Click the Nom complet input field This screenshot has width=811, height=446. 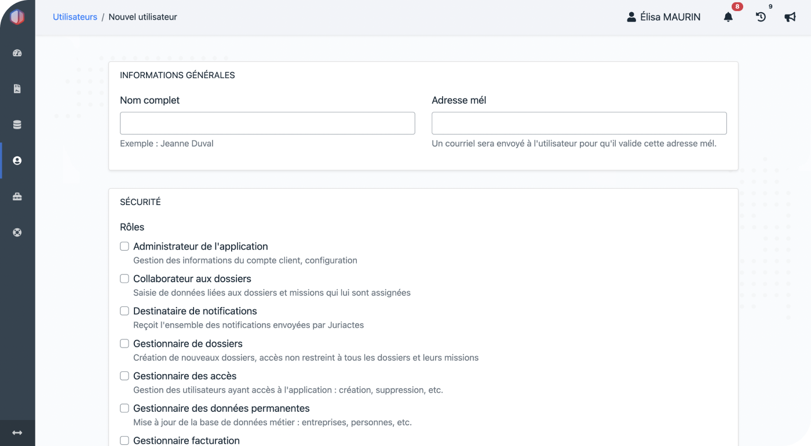point(267,123)
